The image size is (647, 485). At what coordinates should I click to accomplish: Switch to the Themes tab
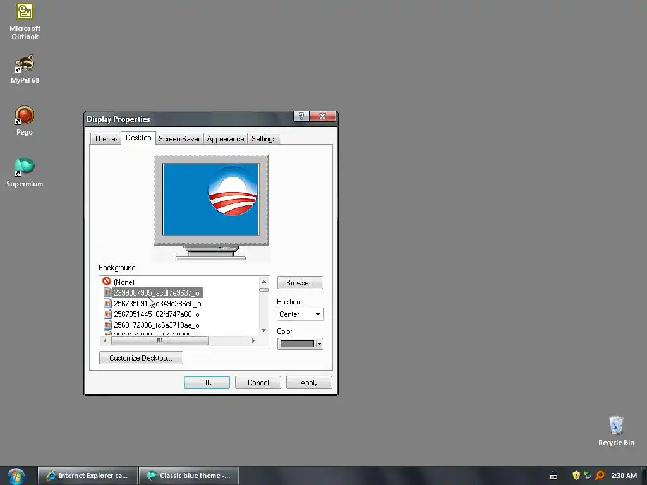106,138
